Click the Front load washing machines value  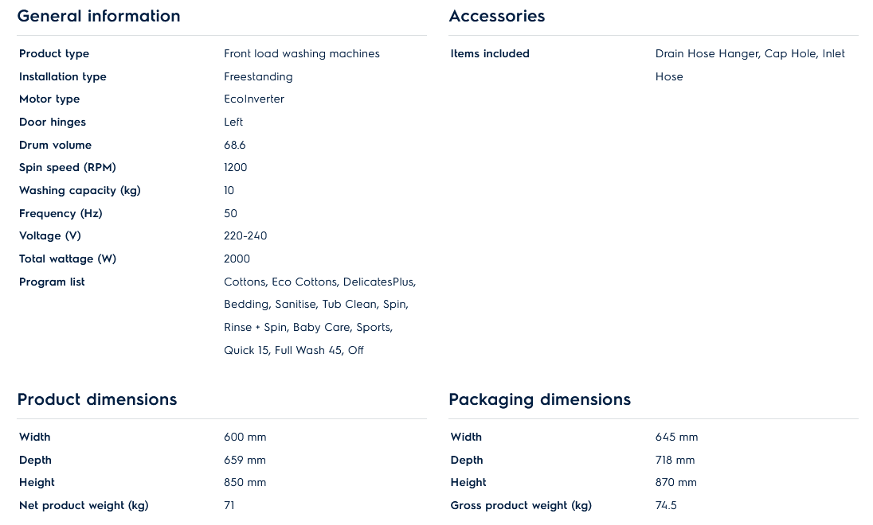(x=302, y=54)
